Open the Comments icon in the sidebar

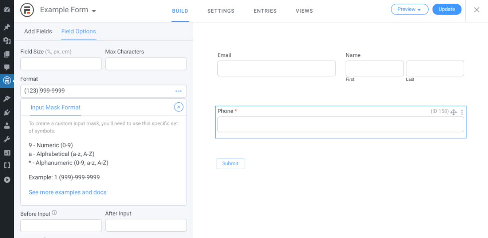[7, 67]
